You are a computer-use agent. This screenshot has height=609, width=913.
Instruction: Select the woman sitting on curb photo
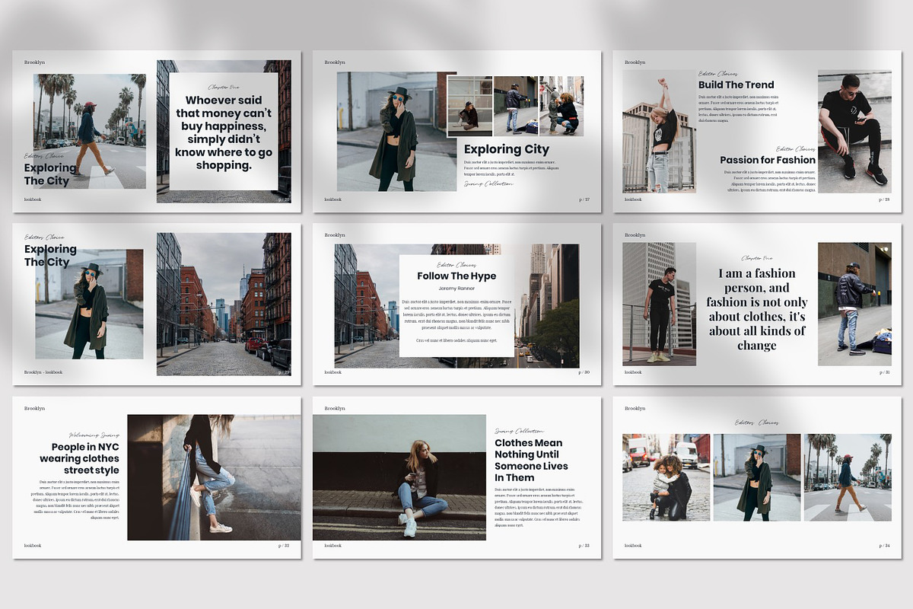tap(399, 477)
